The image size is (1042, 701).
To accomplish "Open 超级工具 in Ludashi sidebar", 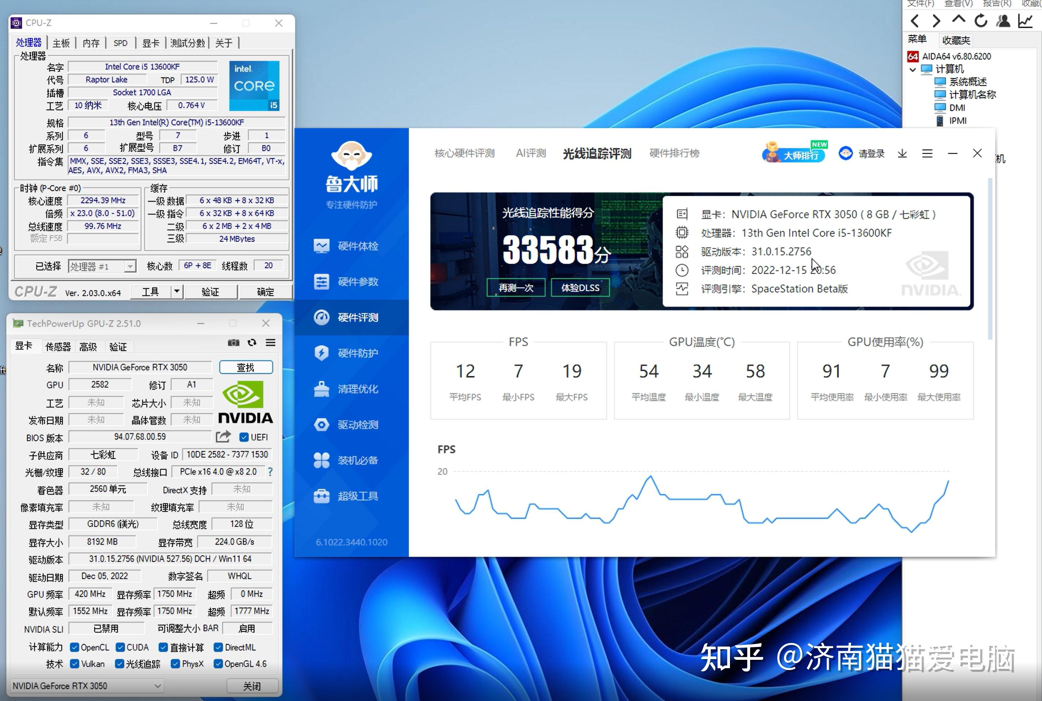I will [351, 496].
